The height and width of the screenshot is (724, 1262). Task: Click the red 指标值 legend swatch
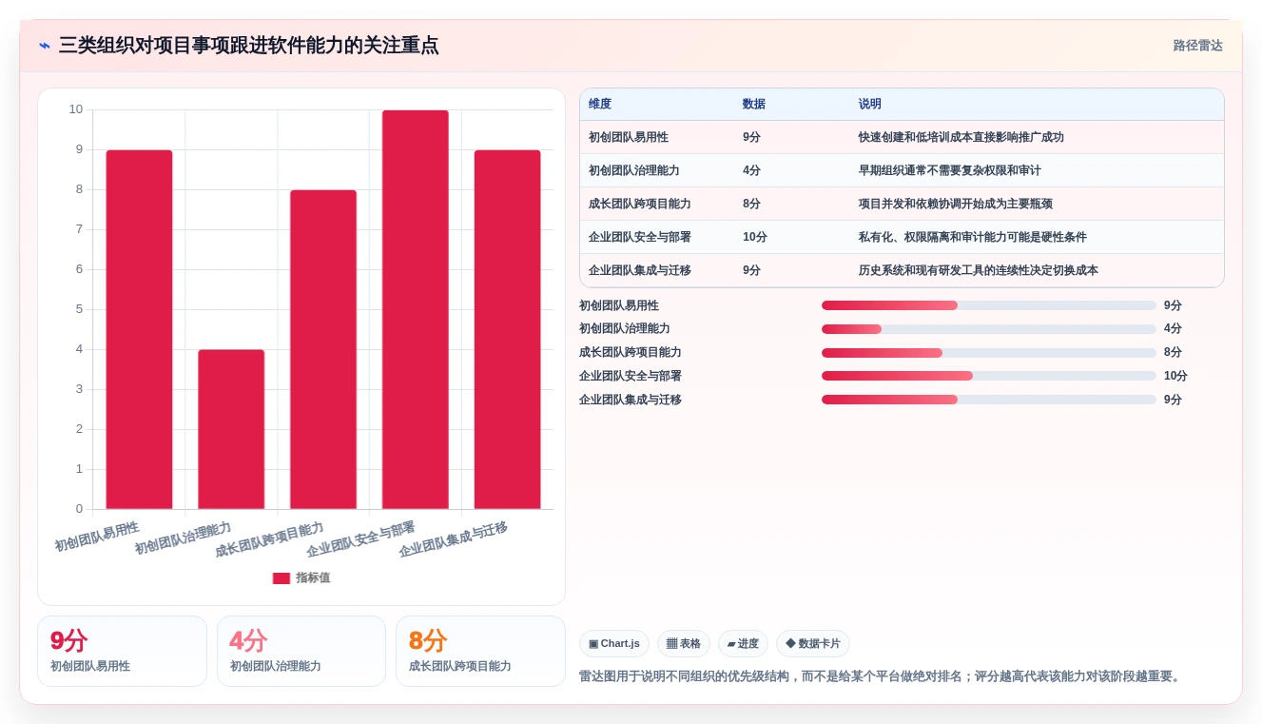click(x=282, y=578)
